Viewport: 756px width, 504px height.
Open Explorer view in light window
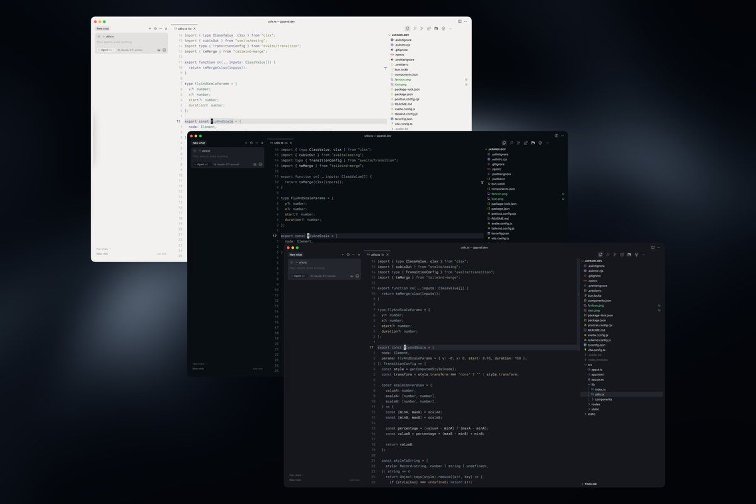[x=408, y=28]
